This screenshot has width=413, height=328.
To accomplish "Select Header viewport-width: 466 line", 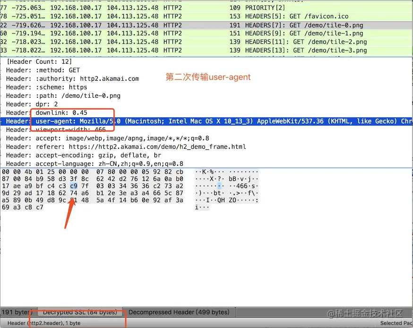I will pos(56,129).
